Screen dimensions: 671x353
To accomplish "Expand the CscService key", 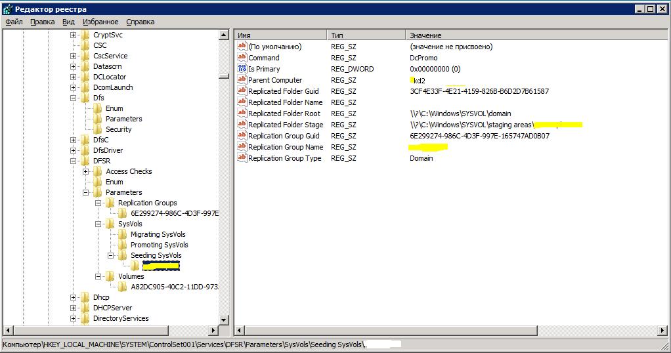I will click(73, 56).
